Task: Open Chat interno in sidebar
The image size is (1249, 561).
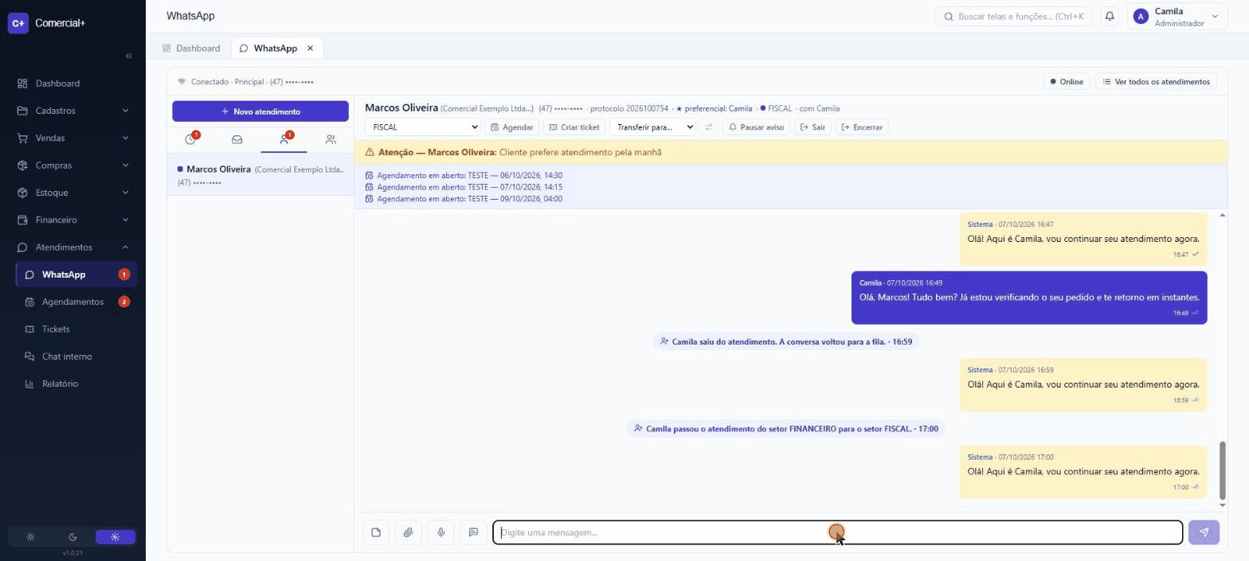Action: point(76,356)
